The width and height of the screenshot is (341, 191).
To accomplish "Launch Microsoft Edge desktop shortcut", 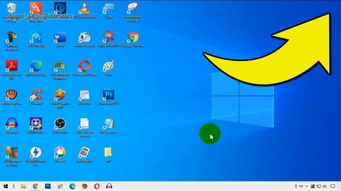I will coord(36,66).
